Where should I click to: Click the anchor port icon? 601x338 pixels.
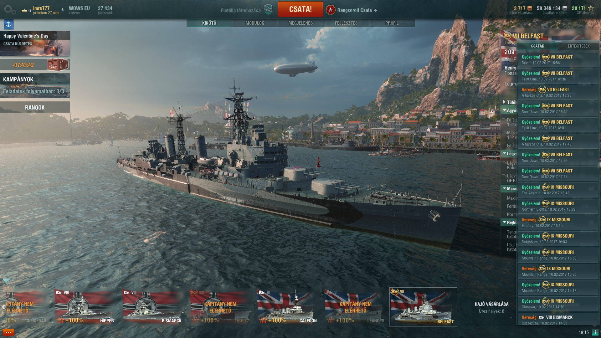pyautogui.click(x=8, y=24)
